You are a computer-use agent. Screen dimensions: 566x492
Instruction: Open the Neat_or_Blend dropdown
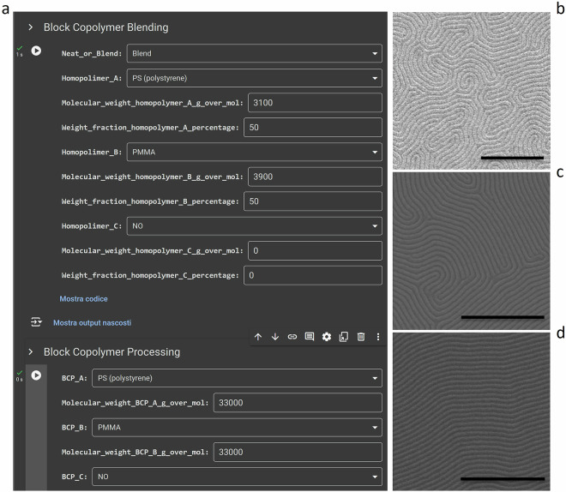(x=254, y=54)
